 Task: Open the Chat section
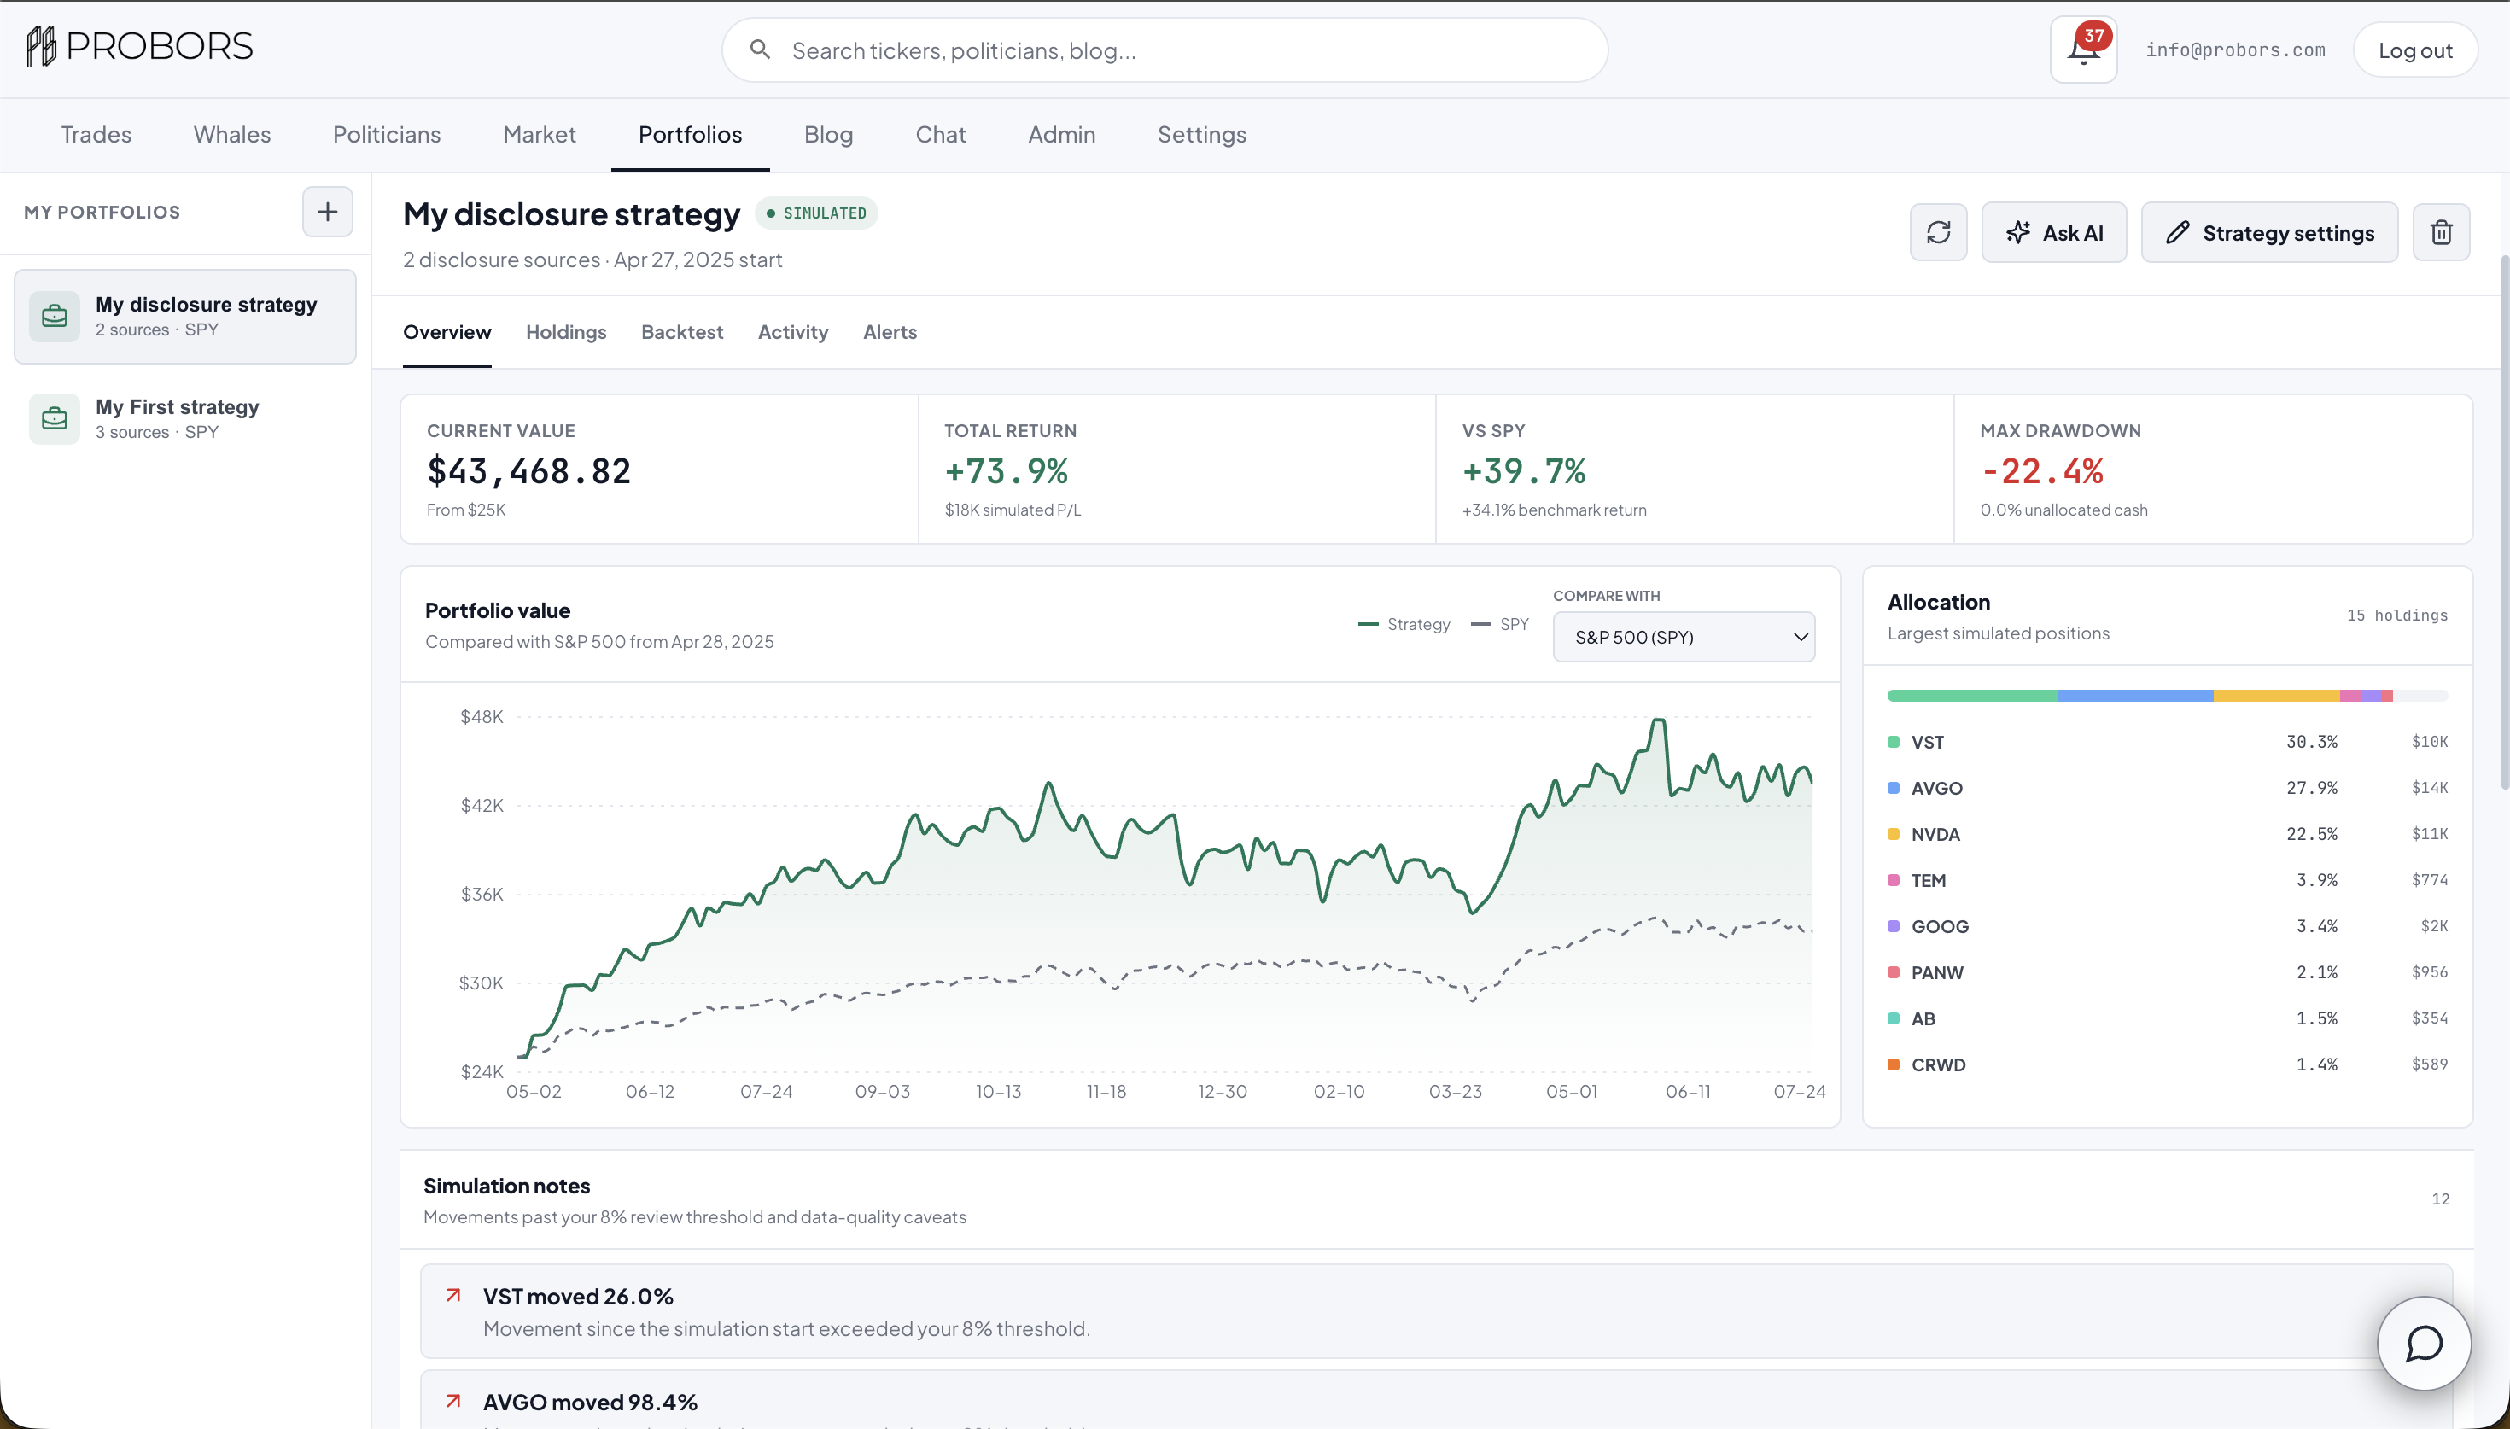(x=940, y=135)
